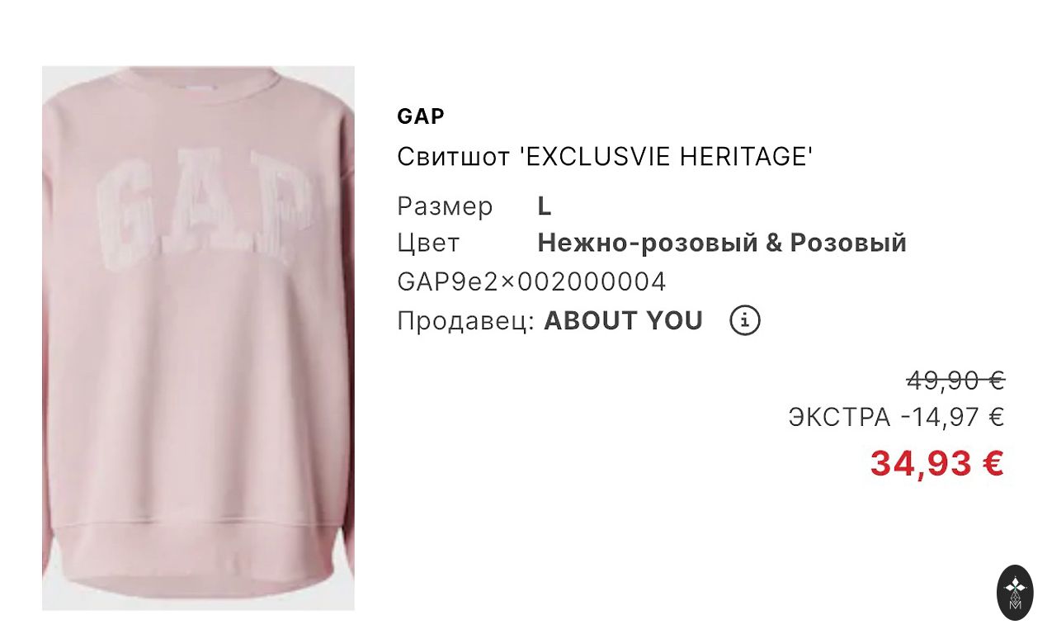Select the ABOUT YOU seller name
The width and height of the screenshot is (1047, 634).
coord(623,321)
